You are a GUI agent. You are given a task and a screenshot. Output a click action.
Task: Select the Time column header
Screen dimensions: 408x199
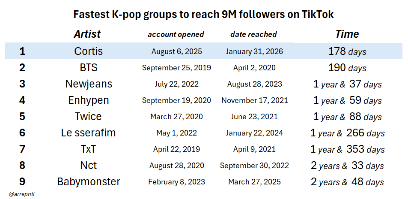347,34
